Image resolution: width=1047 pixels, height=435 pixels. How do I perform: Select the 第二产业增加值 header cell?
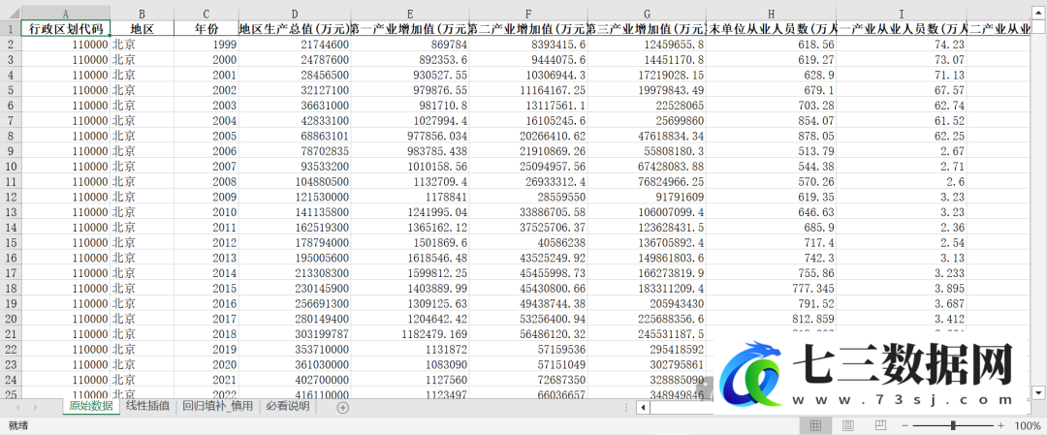click(528, 29)
